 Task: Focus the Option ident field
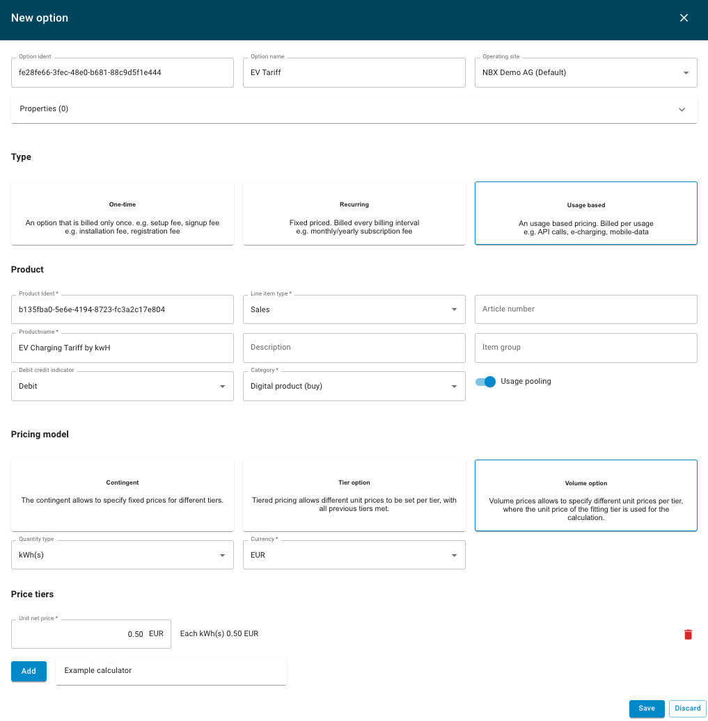[123, 72]
